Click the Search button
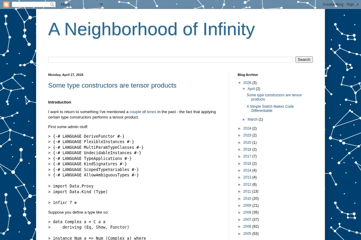The image size is (361, 240). (x=304, y=60)
